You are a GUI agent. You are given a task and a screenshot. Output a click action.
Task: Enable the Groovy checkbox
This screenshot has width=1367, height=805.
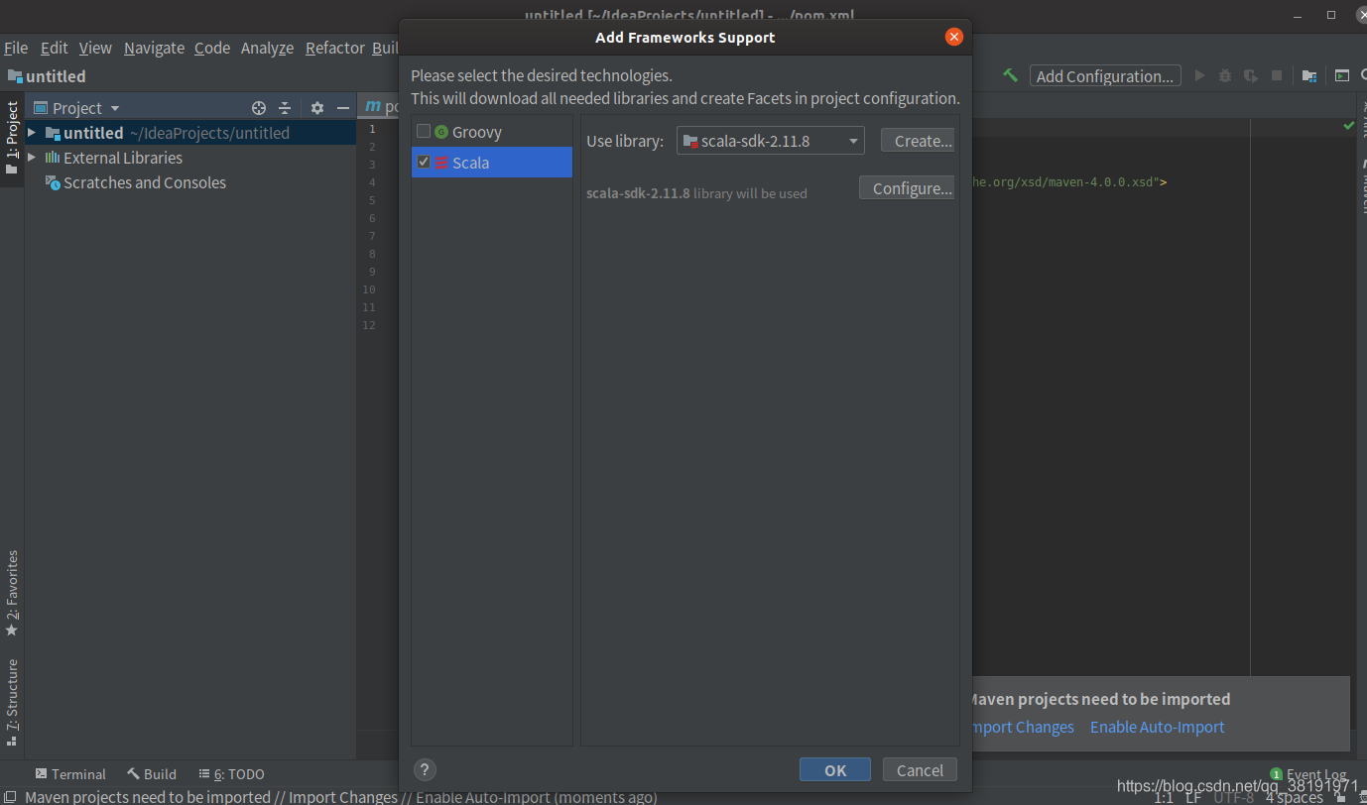[x=424, y=132]
